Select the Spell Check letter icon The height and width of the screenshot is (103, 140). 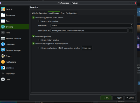pyautogui.click(x=3, y=73)
